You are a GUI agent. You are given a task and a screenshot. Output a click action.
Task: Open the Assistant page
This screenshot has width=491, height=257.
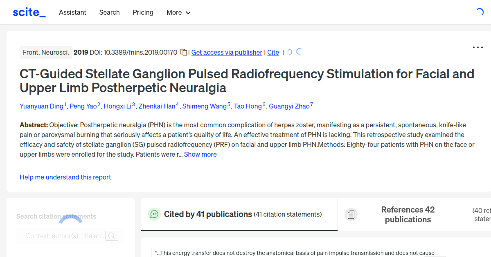pos(72,13)
